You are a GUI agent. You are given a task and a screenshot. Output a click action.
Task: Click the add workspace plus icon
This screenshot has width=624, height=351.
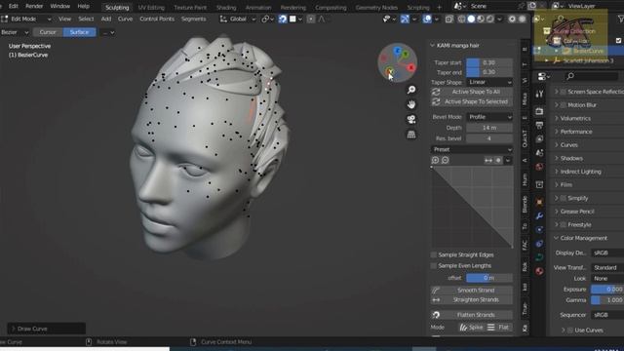click(440, 7)
